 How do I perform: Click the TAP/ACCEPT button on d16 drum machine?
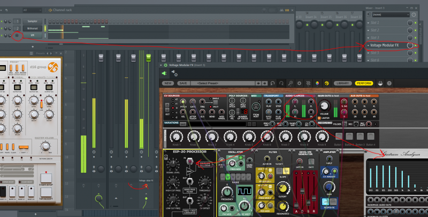point(46,192)
